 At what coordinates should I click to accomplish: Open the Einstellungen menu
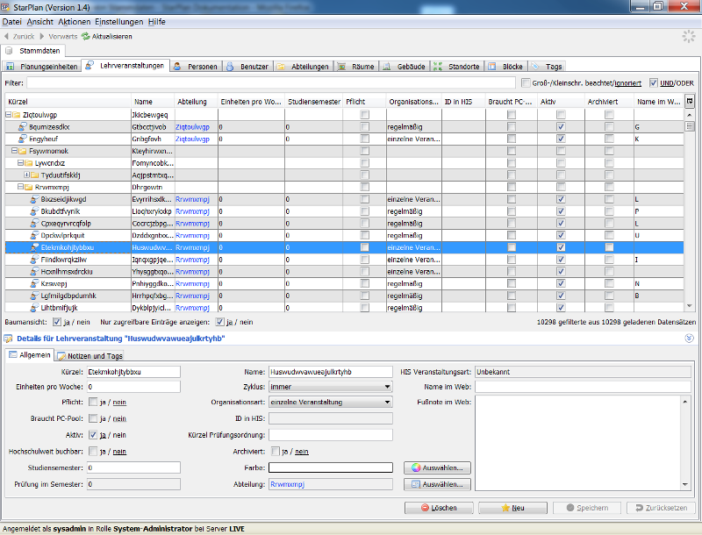pos(119,21)
